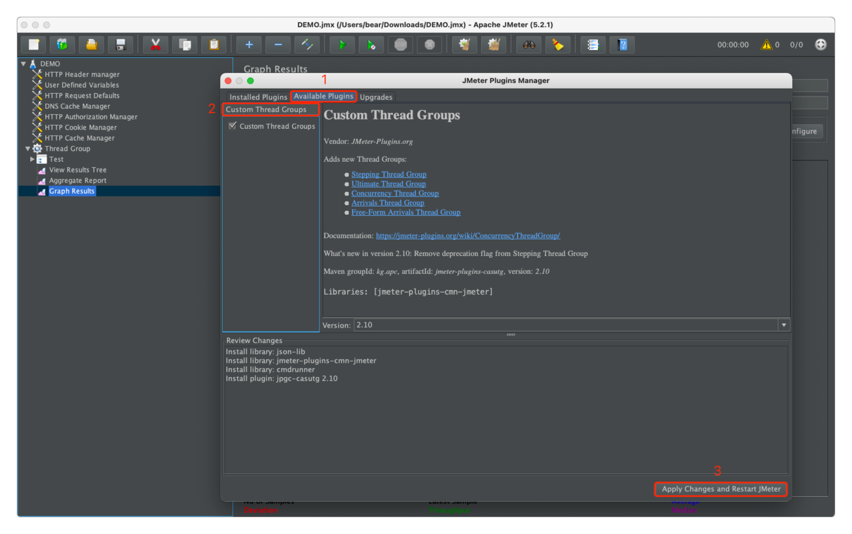This screenshot has height=534, width=852.
Task: Select HTTP Cookie Manager element
Action: [x=80, y=127]
